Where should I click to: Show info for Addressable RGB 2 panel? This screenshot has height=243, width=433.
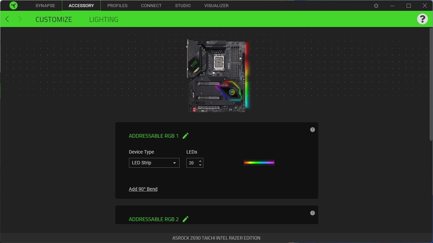coord(313,213)
